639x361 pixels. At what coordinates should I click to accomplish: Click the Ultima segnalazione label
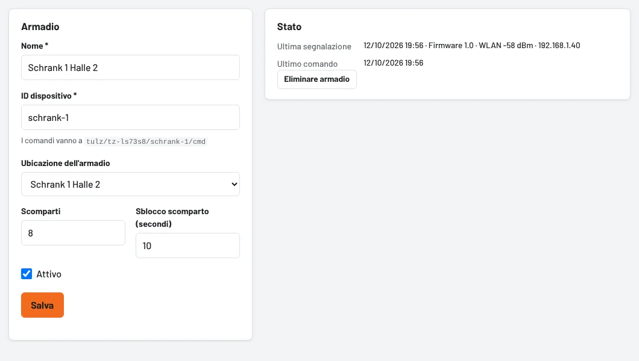[314, 46]
